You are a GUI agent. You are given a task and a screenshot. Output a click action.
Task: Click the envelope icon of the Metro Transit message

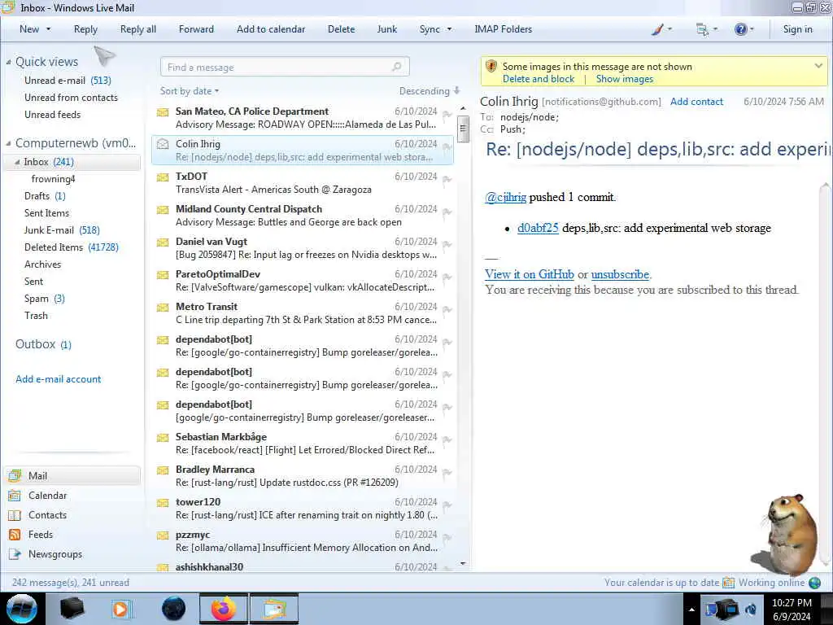(x=163, y=307)
